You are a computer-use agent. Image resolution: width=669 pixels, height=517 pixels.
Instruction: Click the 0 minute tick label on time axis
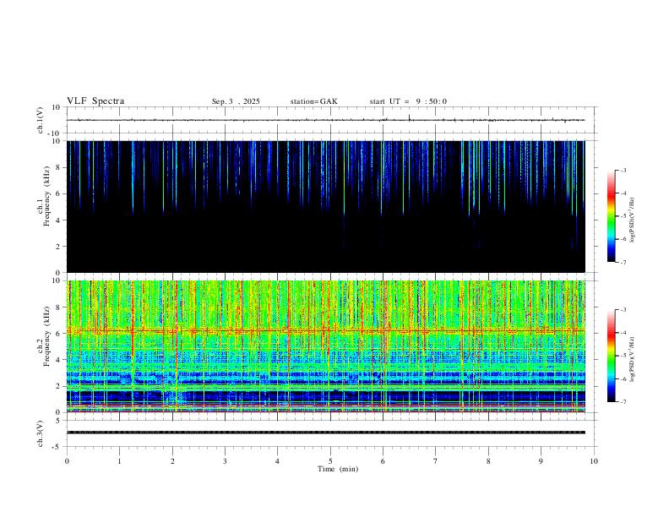click(67, 461)
